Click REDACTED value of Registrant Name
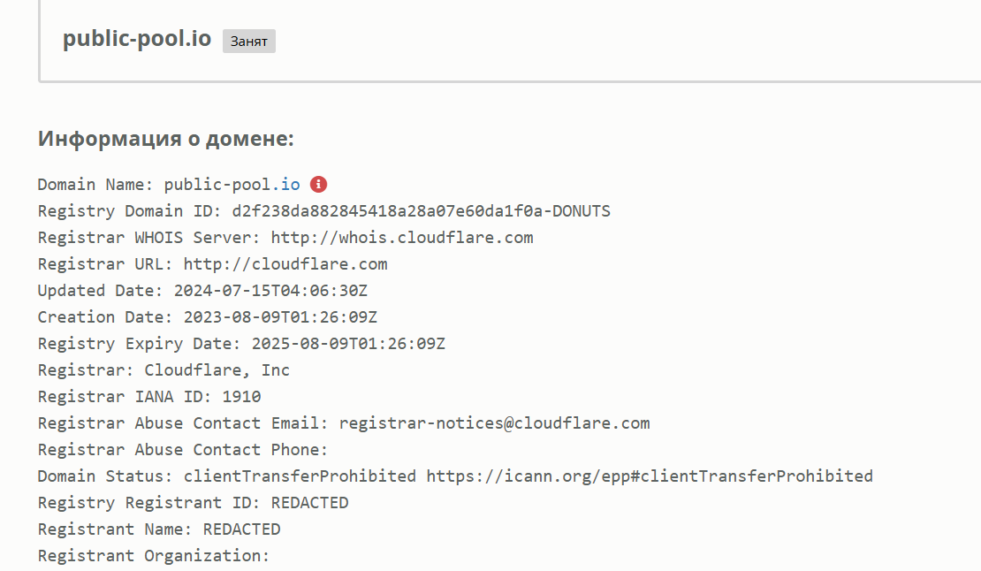 coord(241,529)
